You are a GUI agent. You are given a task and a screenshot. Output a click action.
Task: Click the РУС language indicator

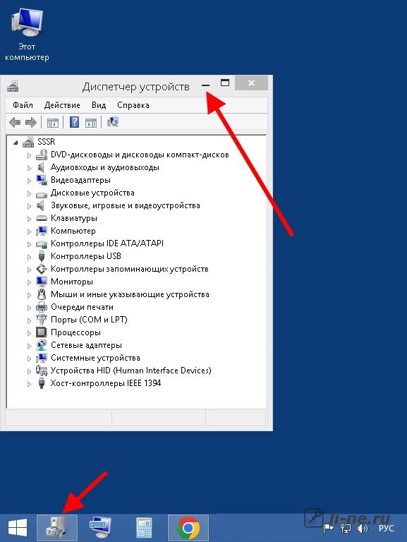[387, 529]
